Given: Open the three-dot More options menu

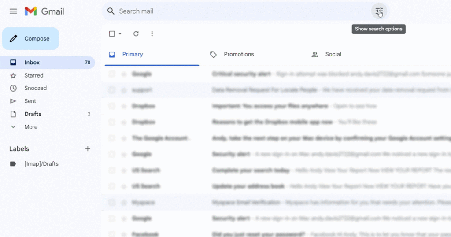Looking at the screenshot, I should tap(152, 33).
